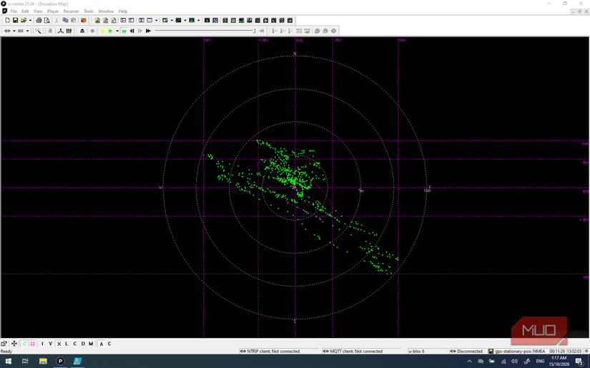Open the notification center in system tray
The width and height of the screenshot is (590, 368).
[579, 362]
